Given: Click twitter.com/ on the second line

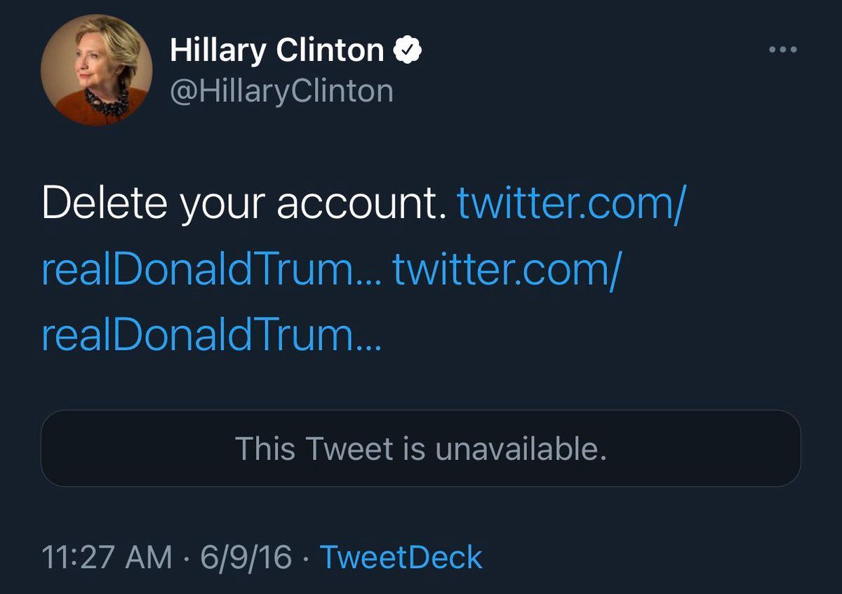Looking at the screenshot, I should pyautogui.click(x=504, y=269).
